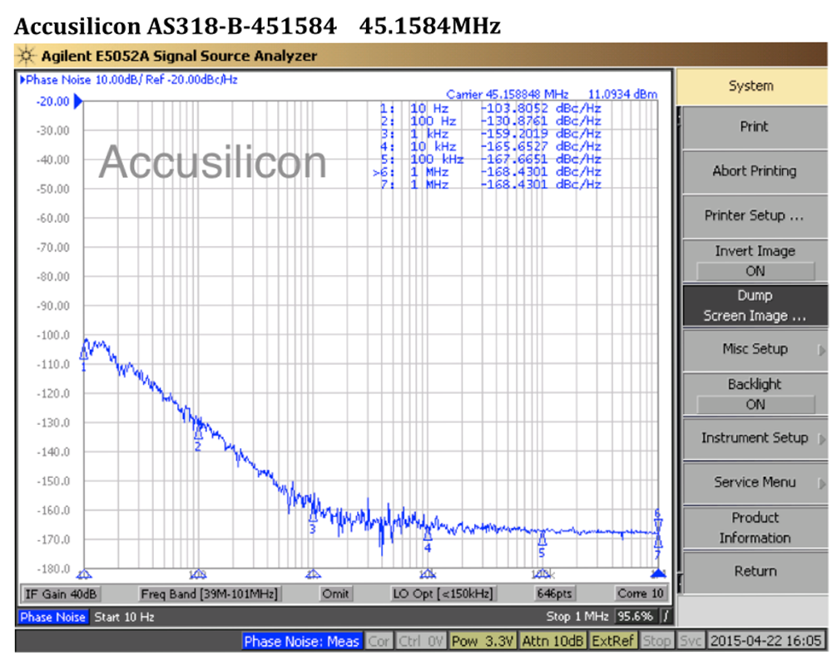Open the Misc Setup submenu

coord(754,349)
